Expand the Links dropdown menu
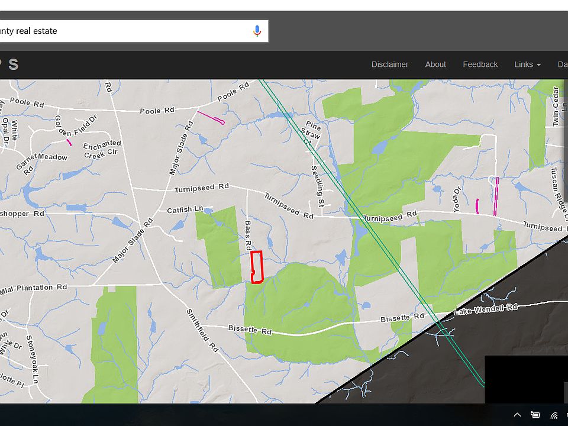568x426 pixels. click(527, 64)
